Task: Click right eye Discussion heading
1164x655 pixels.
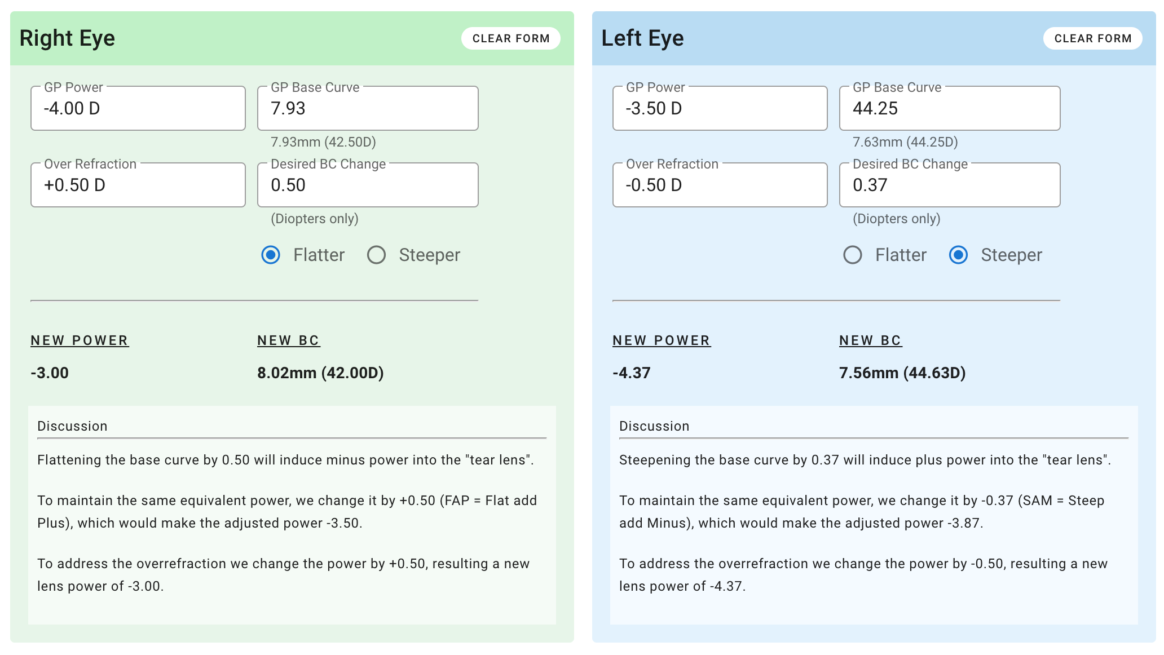Action: (x=72, y=426)
